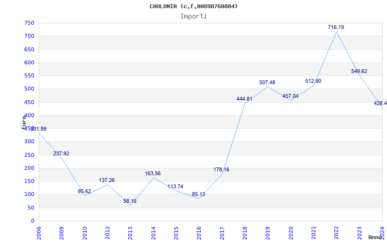Click the x-axis year 2013
This screenshot has height=242, width=387.
coord(130,233)
